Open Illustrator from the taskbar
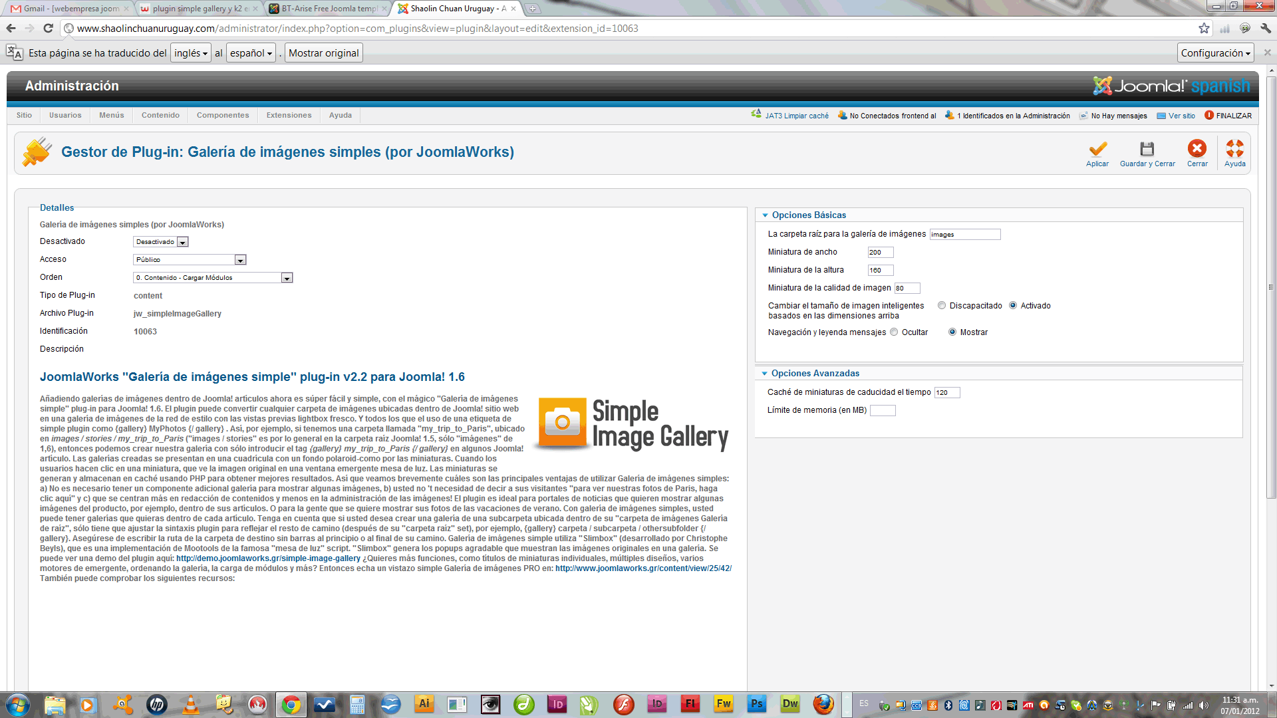This screenshot has height=718, width=1277. tap(424, 704)
